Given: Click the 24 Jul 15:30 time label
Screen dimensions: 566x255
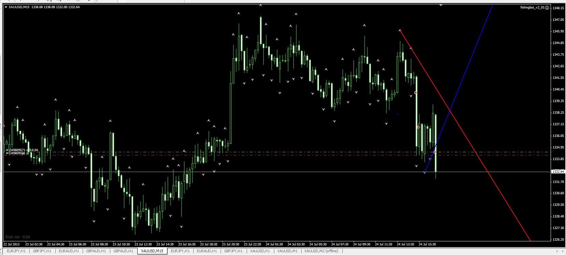Looking at the screenshot, I should (427, 244).
